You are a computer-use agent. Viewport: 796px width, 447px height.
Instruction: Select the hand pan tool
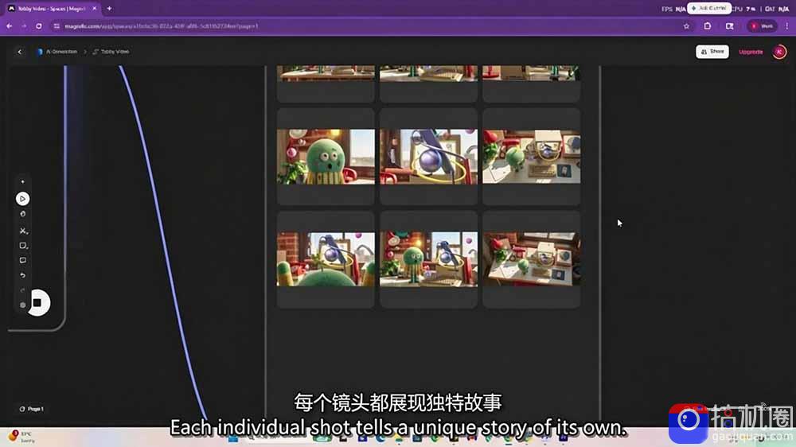coord(22,214)
